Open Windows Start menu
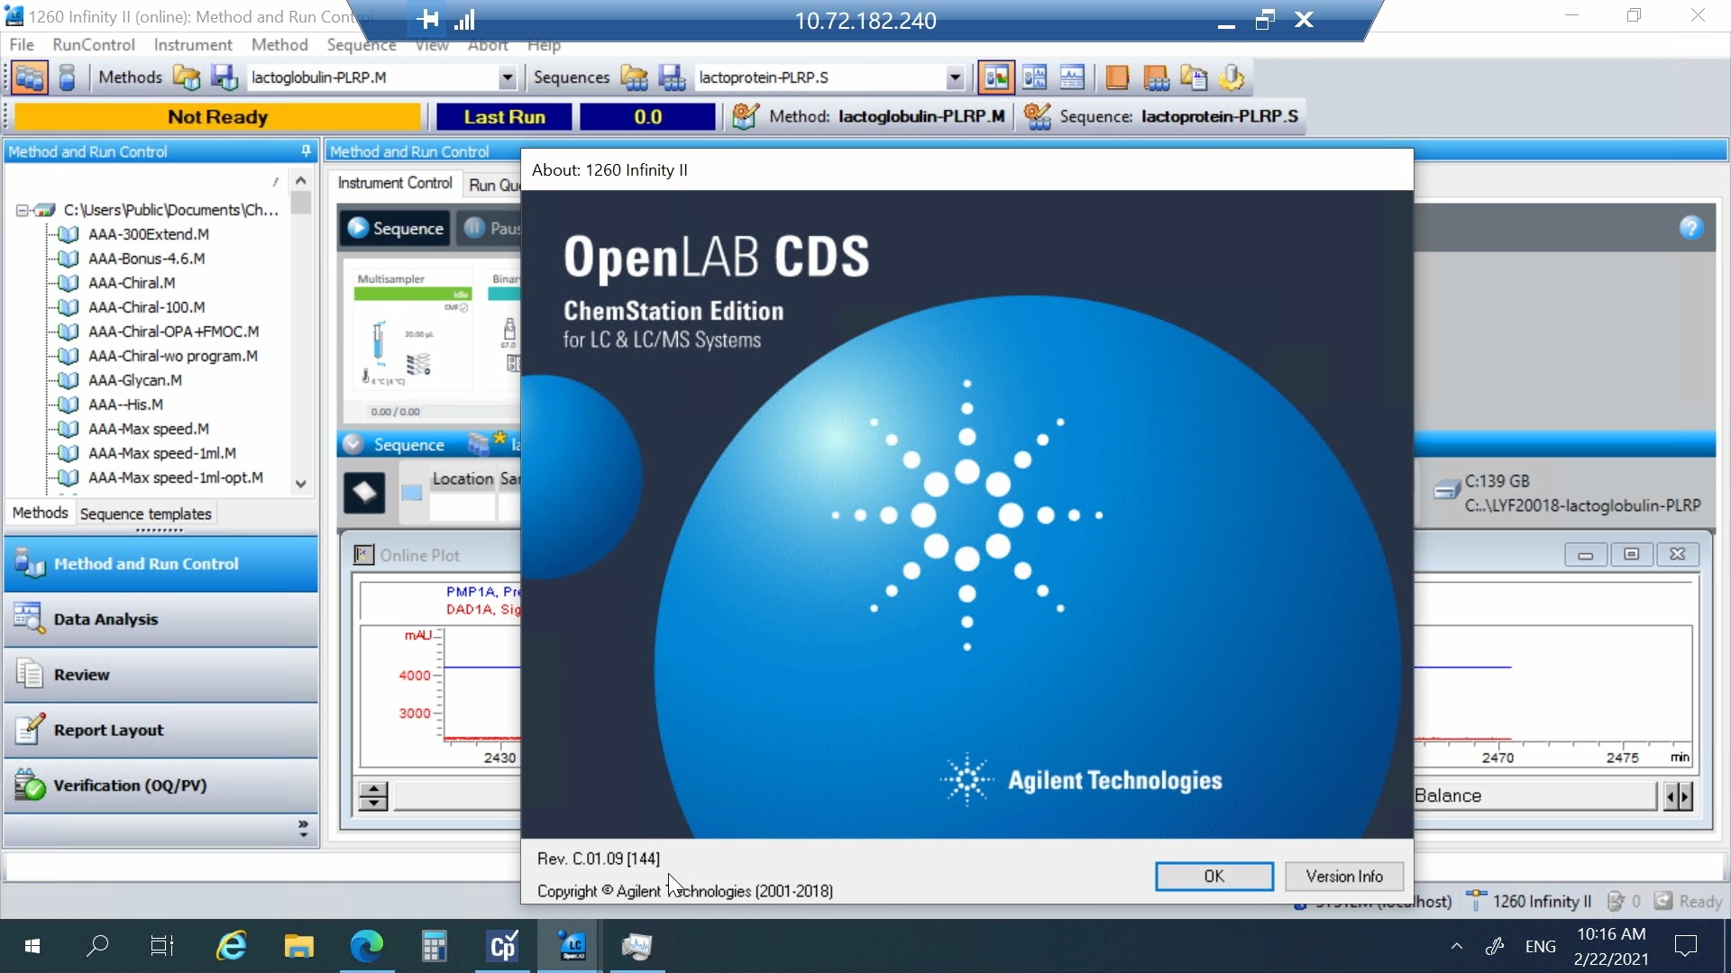This screenshot has width=1731, height=973. click(32, 946)
